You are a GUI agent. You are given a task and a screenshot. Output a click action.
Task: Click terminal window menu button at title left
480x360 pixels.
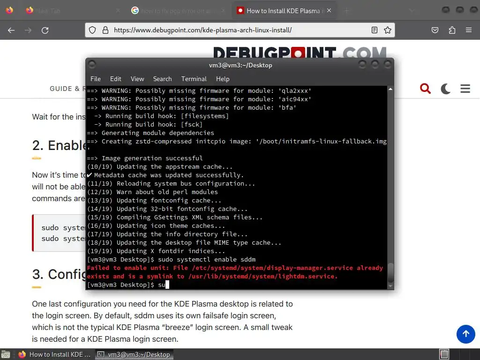tap(92, 65)
